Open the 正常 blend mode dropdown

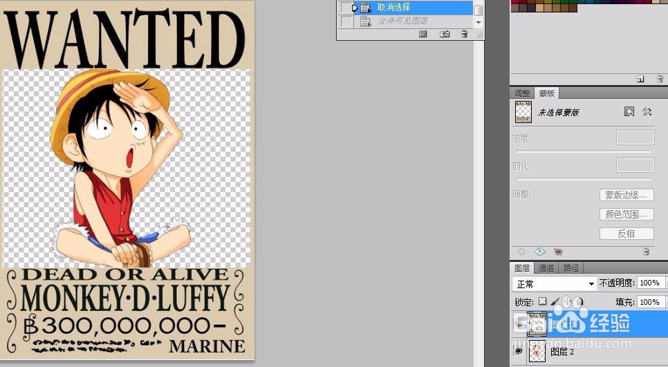(x=555, y=283)
